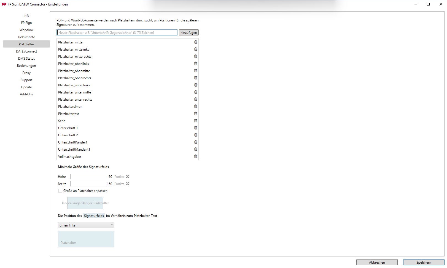This screenshot has height=268, width=447.
Task: Select the Platzhalter_untenrechts list entry
Action: (128, 99)
